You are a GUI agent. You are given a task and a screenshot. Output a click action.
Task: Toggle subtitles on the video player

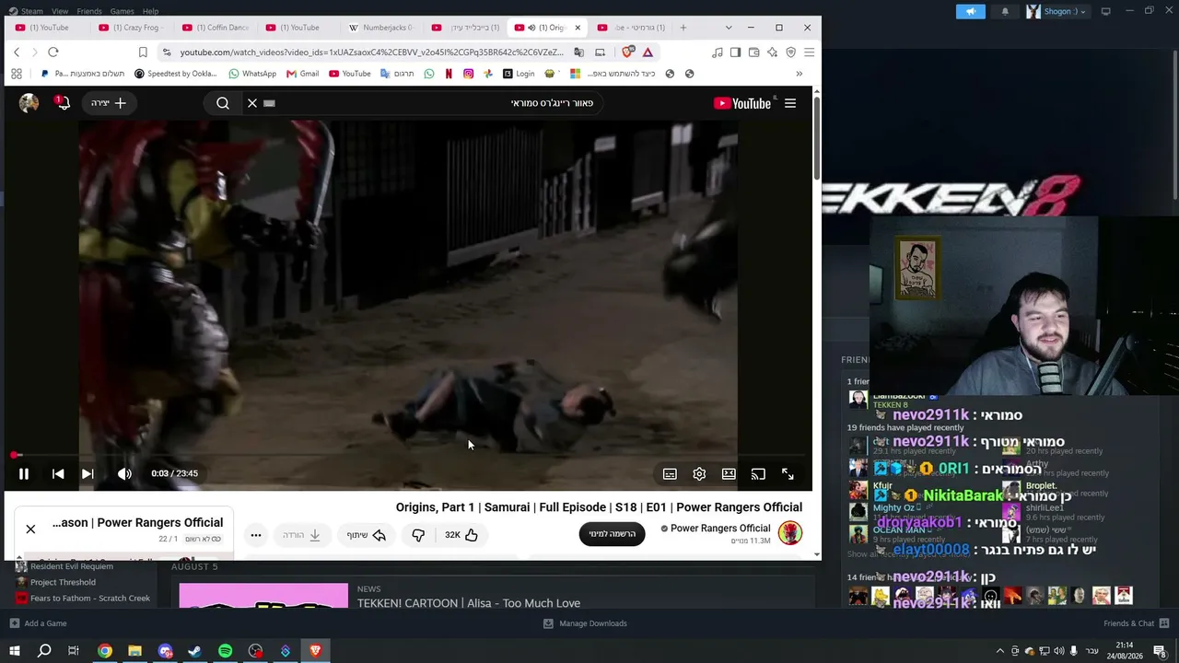(670, 474)
